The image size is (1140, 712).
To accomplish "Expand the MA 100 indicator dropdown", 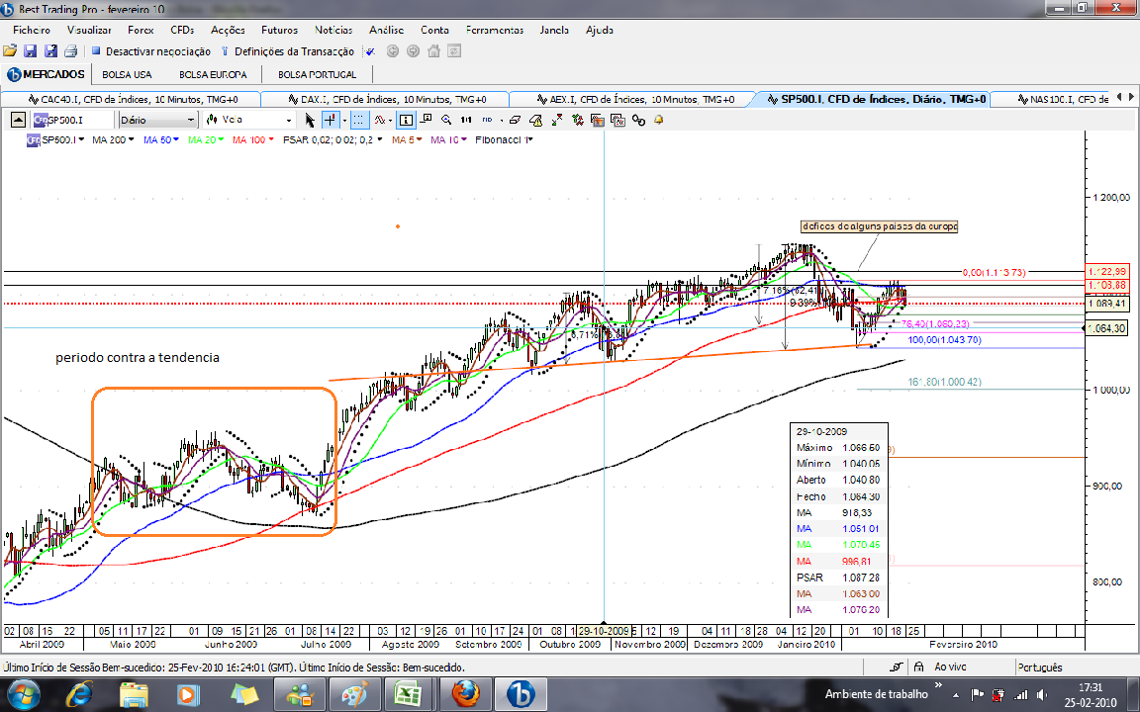I will (271, 139).
